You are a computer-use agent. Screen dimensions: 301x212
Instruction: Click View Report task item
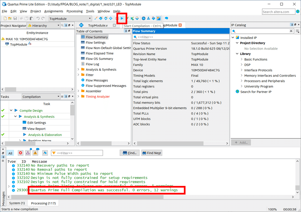(x=36, y=129)
